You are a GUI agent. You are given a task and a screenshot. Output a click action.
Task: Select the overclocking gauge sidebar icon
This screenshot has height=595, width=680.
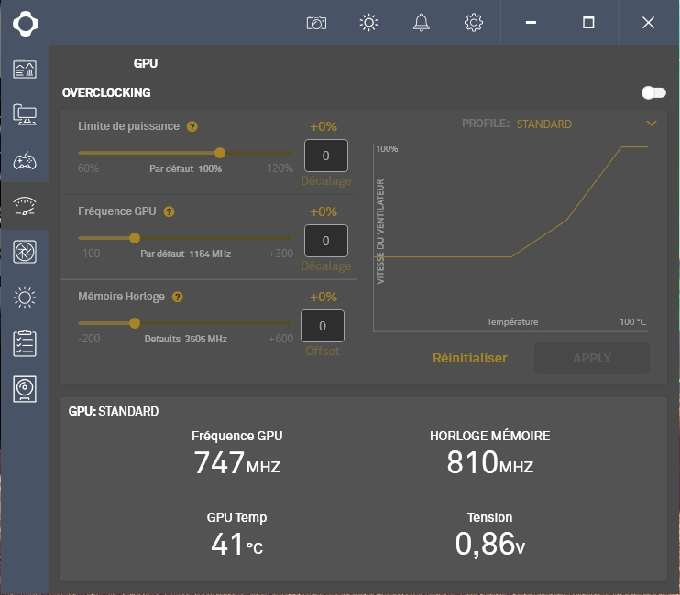pyautogui.click(x=25, y=207)
